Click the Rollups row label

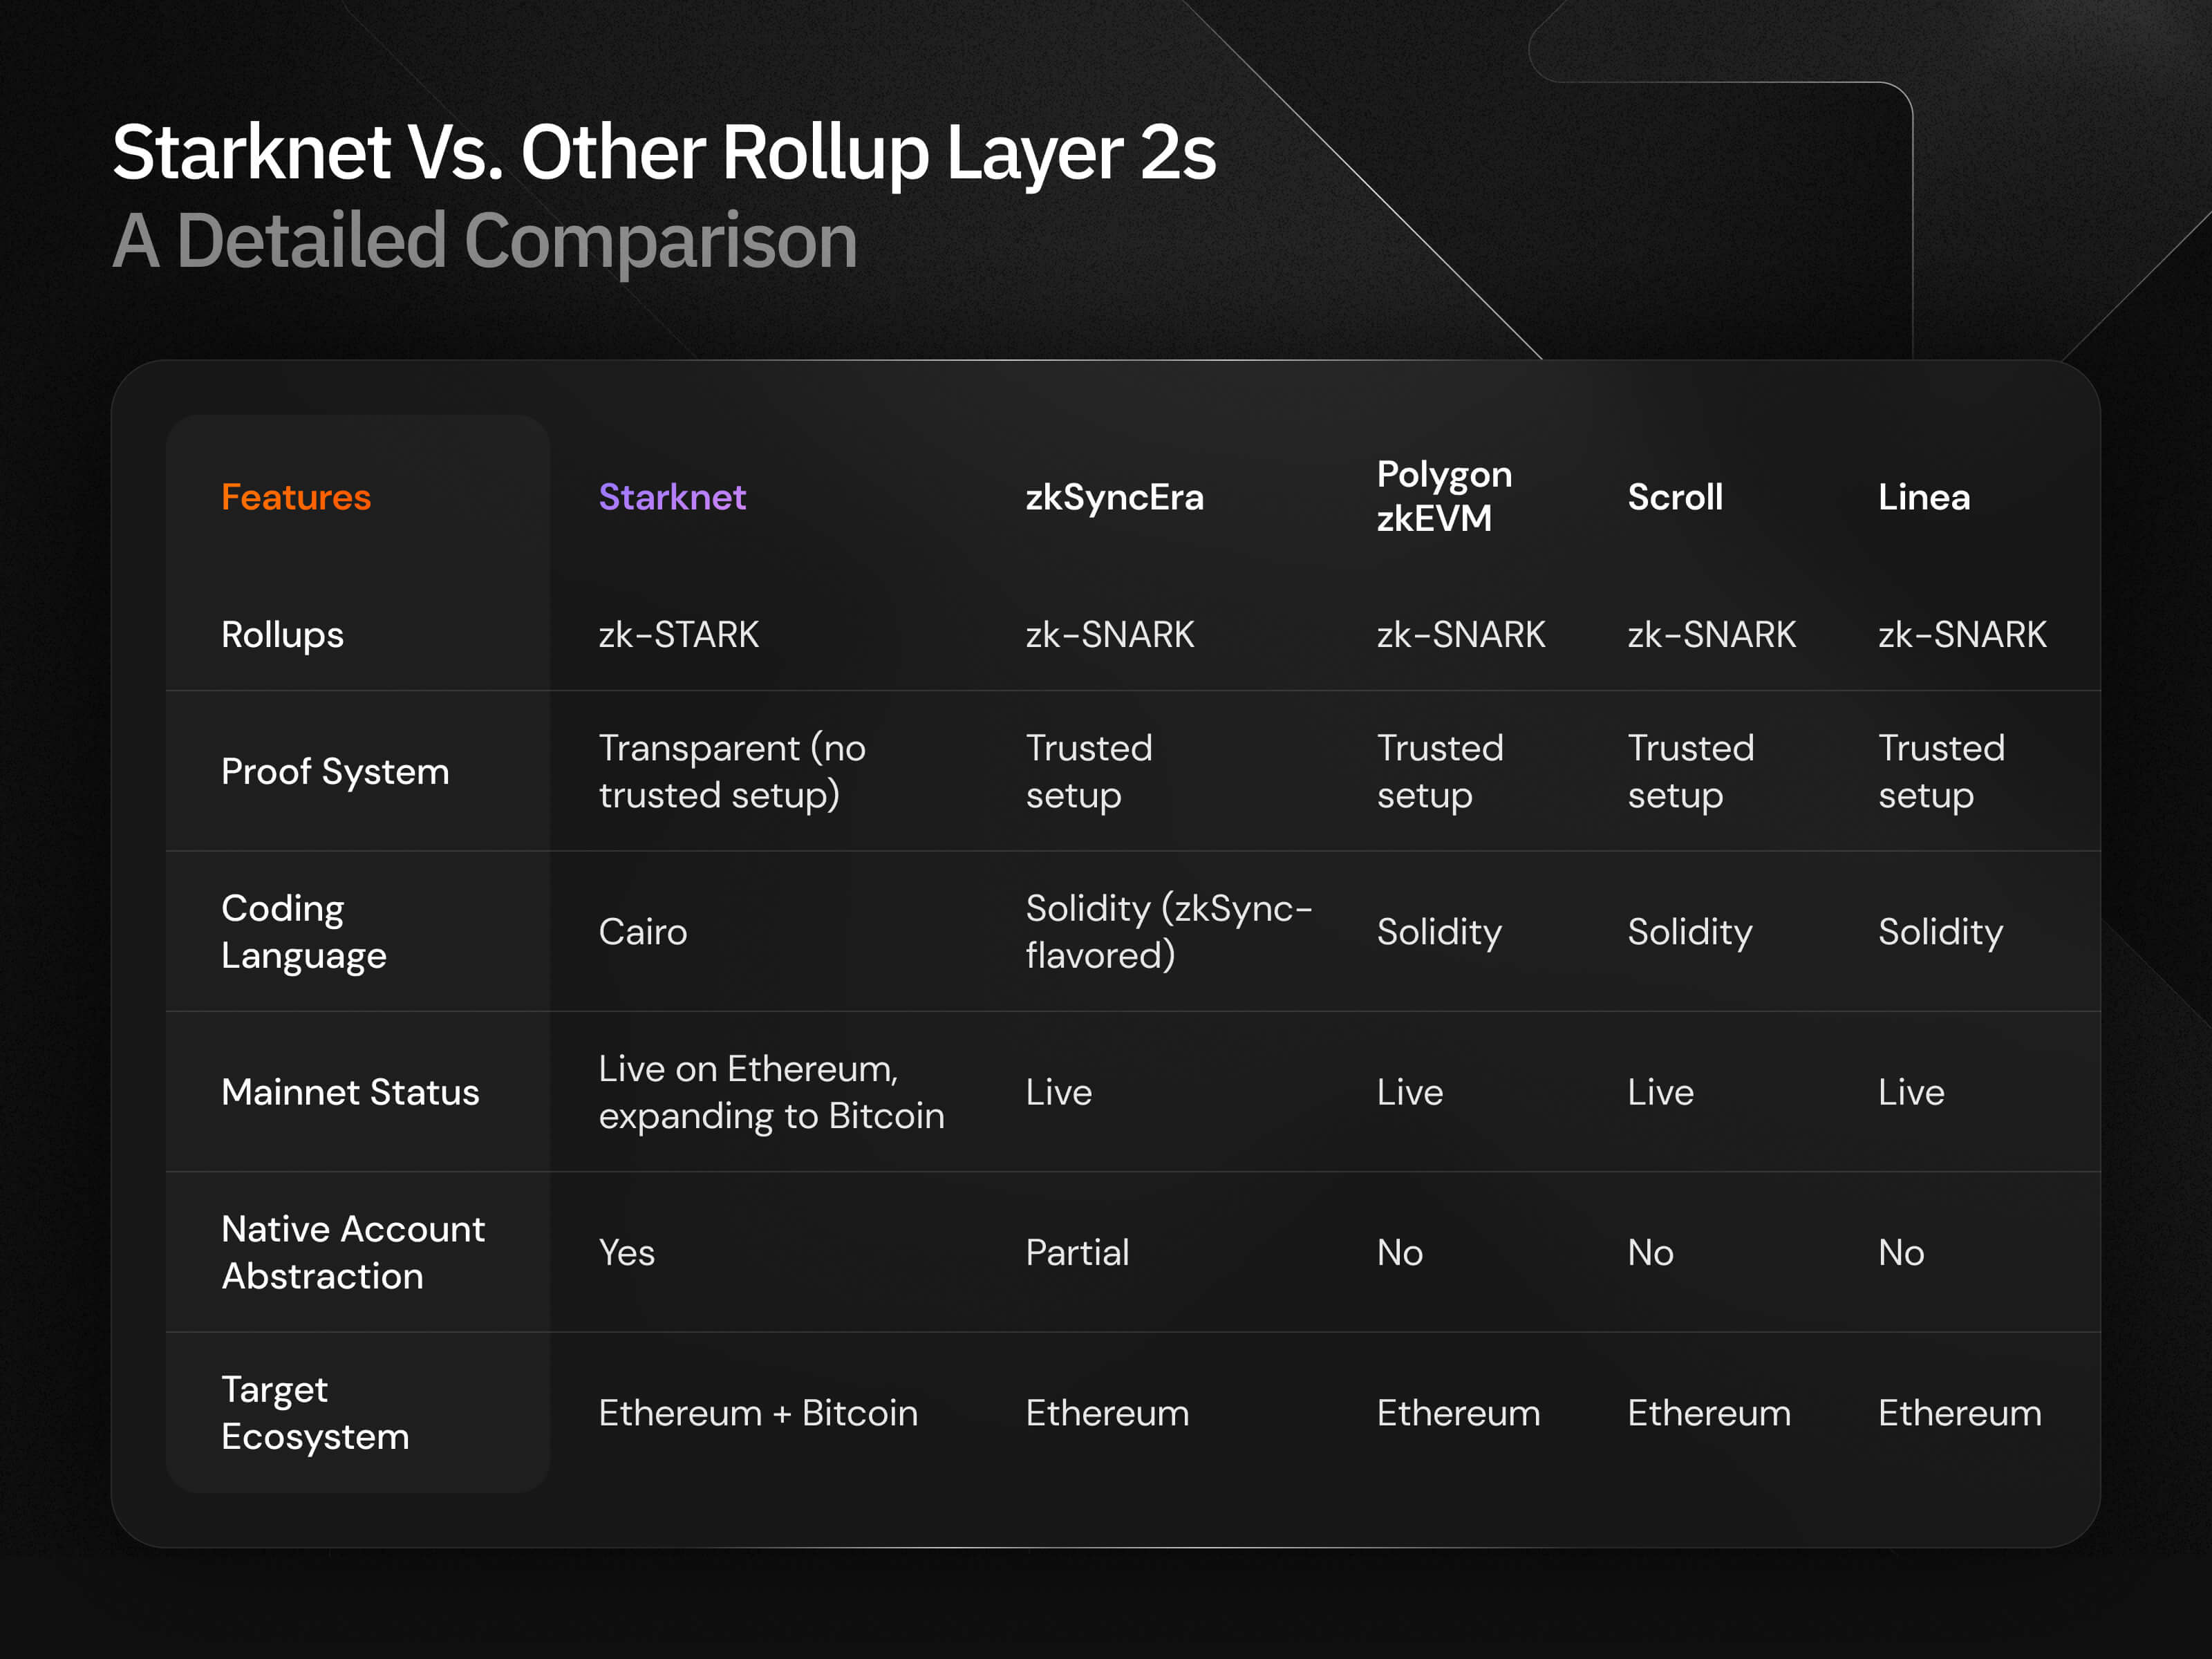pyautogui.click(x=282, y=635)
